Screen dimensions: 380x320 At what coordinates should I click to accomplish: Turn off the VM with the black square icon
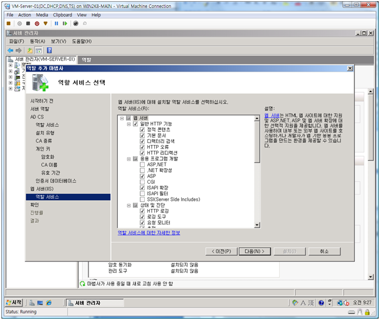pyautogui.click(x=28, y=23)
